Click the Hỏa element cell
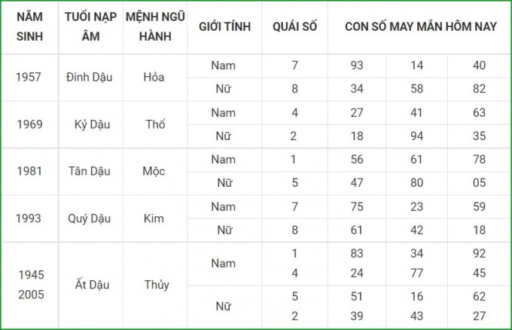 pos(155,78)
